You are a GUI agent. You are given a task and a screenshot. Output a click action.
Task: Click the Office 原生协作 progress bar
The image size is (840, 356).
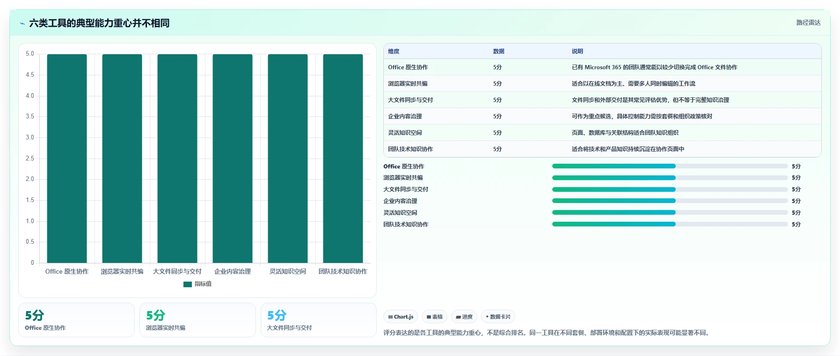click(x=670, y=166)
